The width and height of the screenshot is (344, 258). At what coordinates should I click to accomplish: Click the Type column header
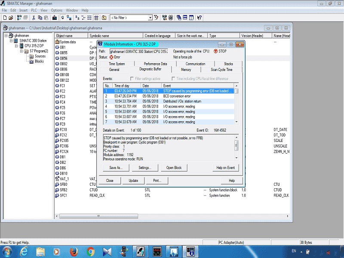coord(223,36)
